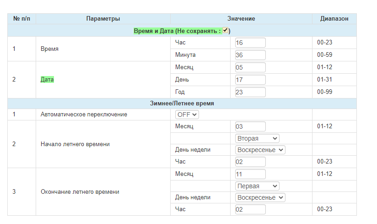Click the 'День' input field
Viewport: 377px width, 224px height.
pos(250,80)
